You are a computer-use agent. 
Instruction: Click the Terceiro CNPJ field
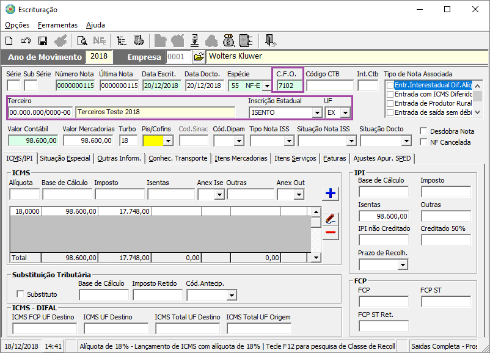pos(40,112)
